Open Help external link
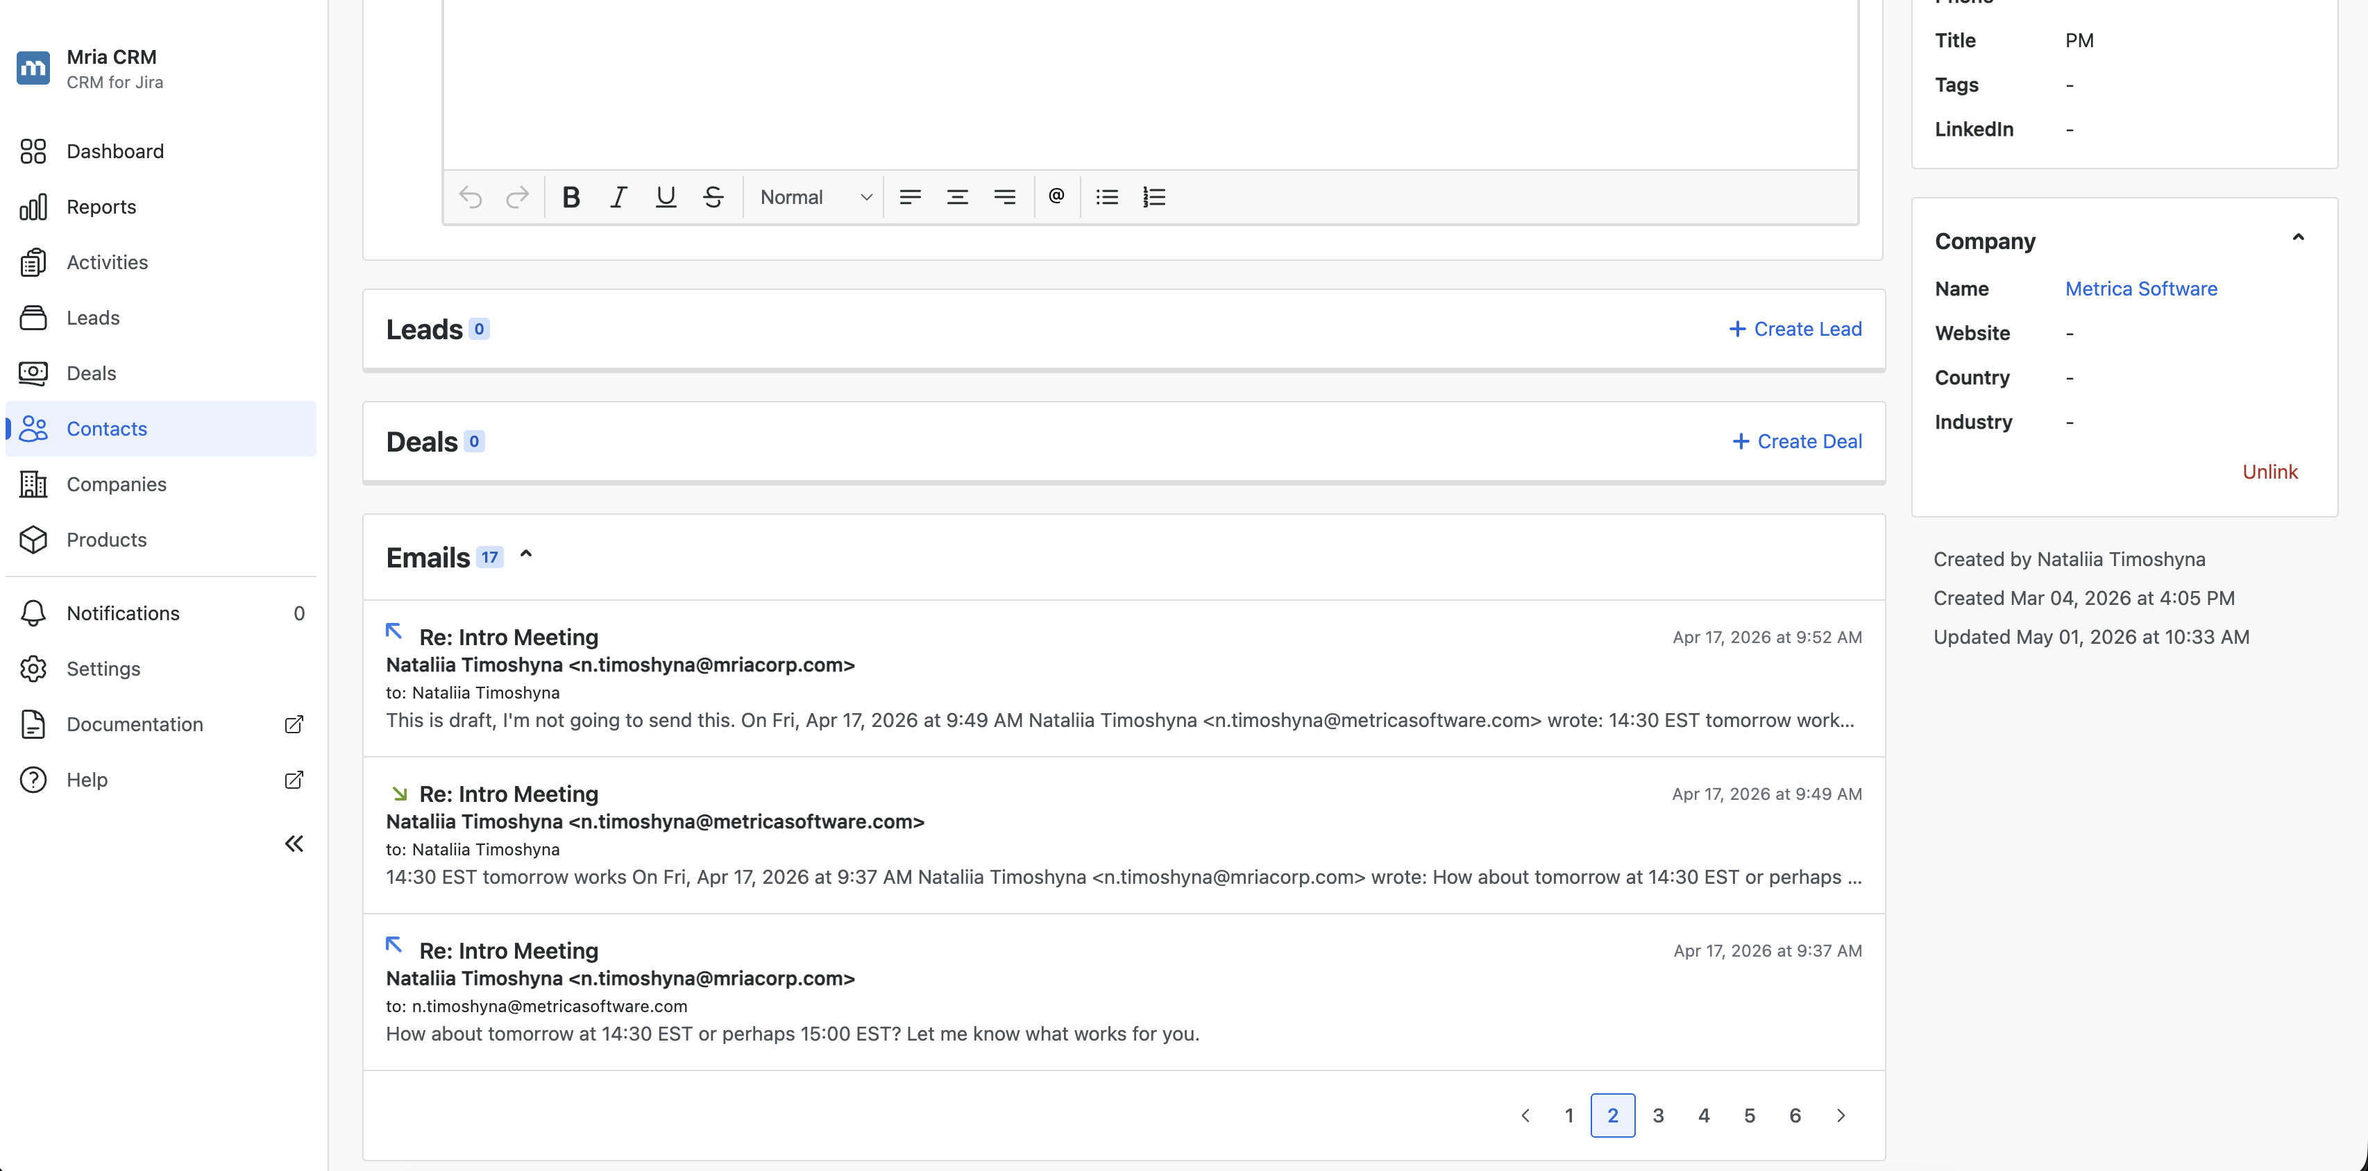The image size is (2368, 1171). [161, 780]
